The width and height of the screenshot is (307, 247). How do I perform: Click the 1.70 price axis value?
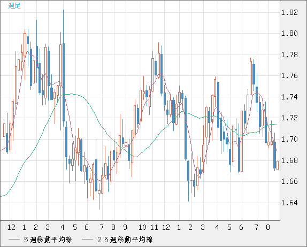point(289,139)
